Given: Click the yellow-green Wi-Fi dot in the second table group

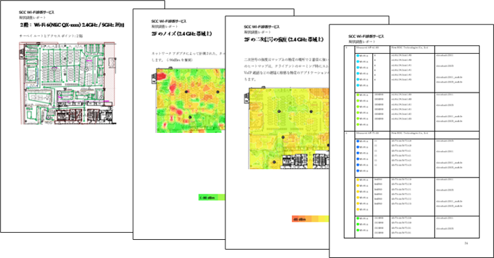Looking at the screenshot, I should 358,94.
